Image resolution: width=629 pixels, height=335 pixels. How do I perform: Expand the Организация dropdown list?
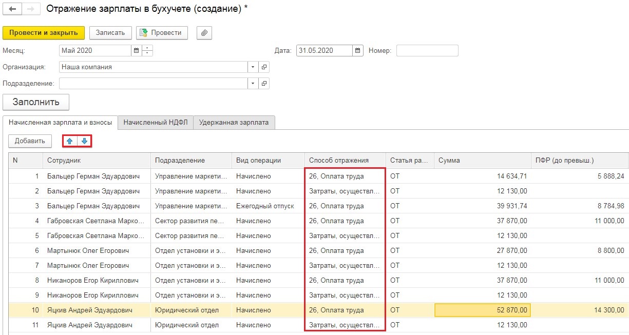[x=253, y=67]
